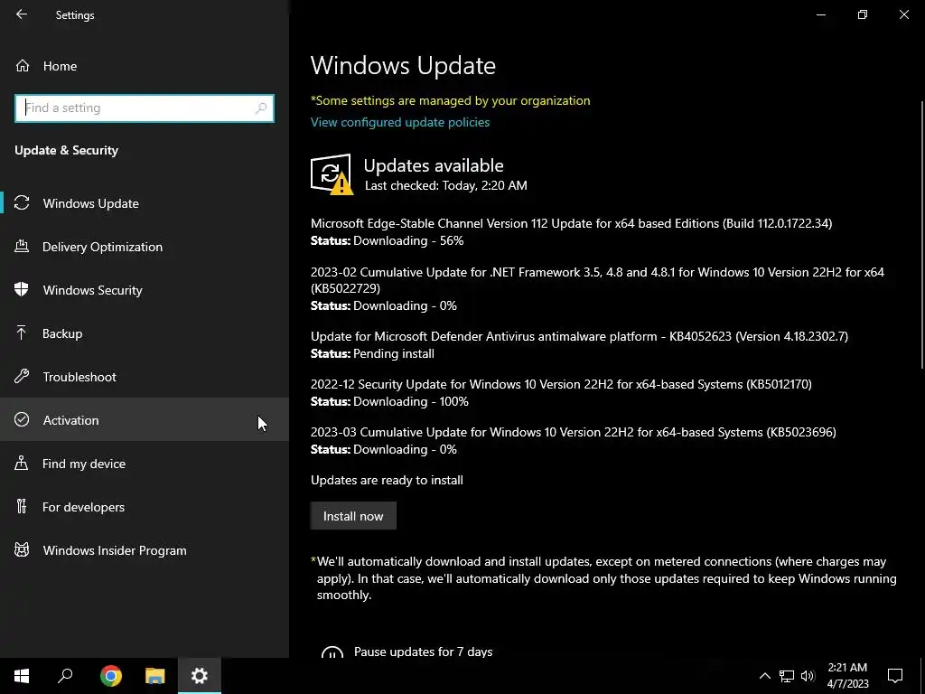925x694 pixels.
Task: Click the Install now button
Action: tap(353, 516)
